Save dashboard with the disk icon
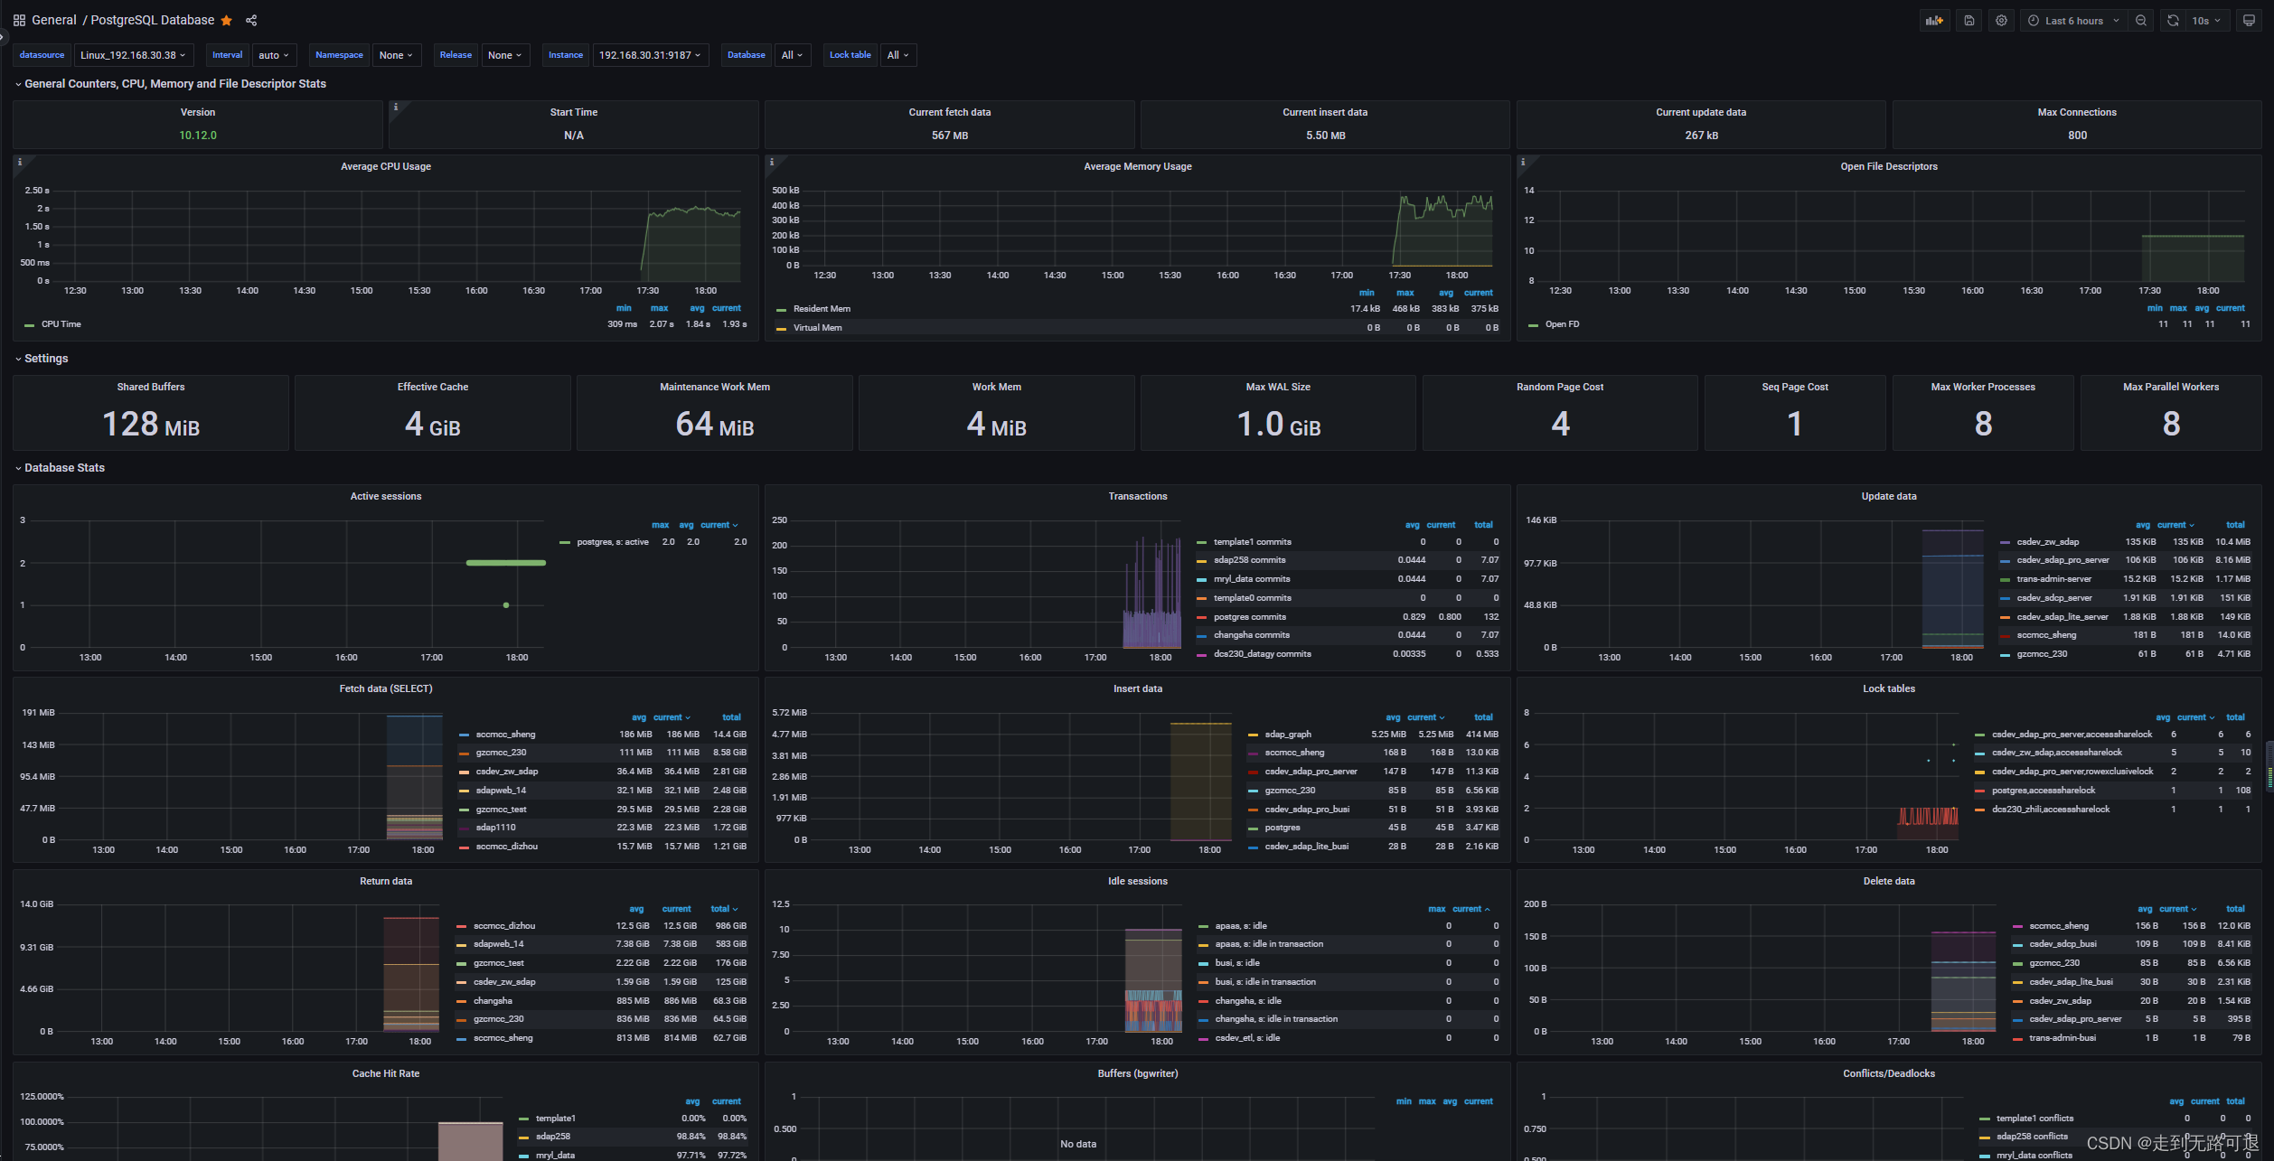This screenshot has height=1161, width=2274. pos(1969,20)
